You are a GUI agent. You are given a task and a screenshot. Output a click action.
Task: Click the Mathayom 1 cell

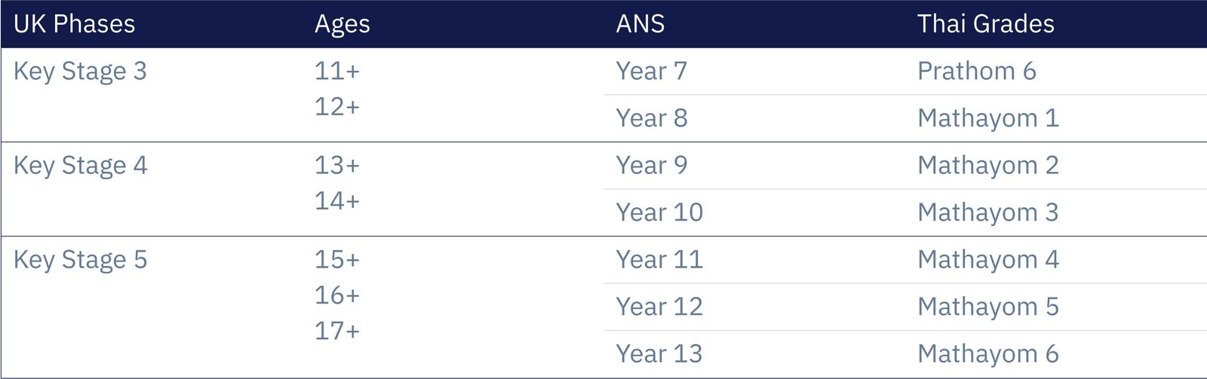(987, 118)
